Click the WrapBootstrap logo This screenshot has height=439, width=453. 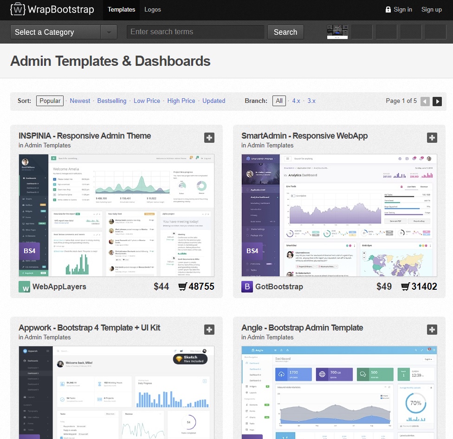point(52,9)
